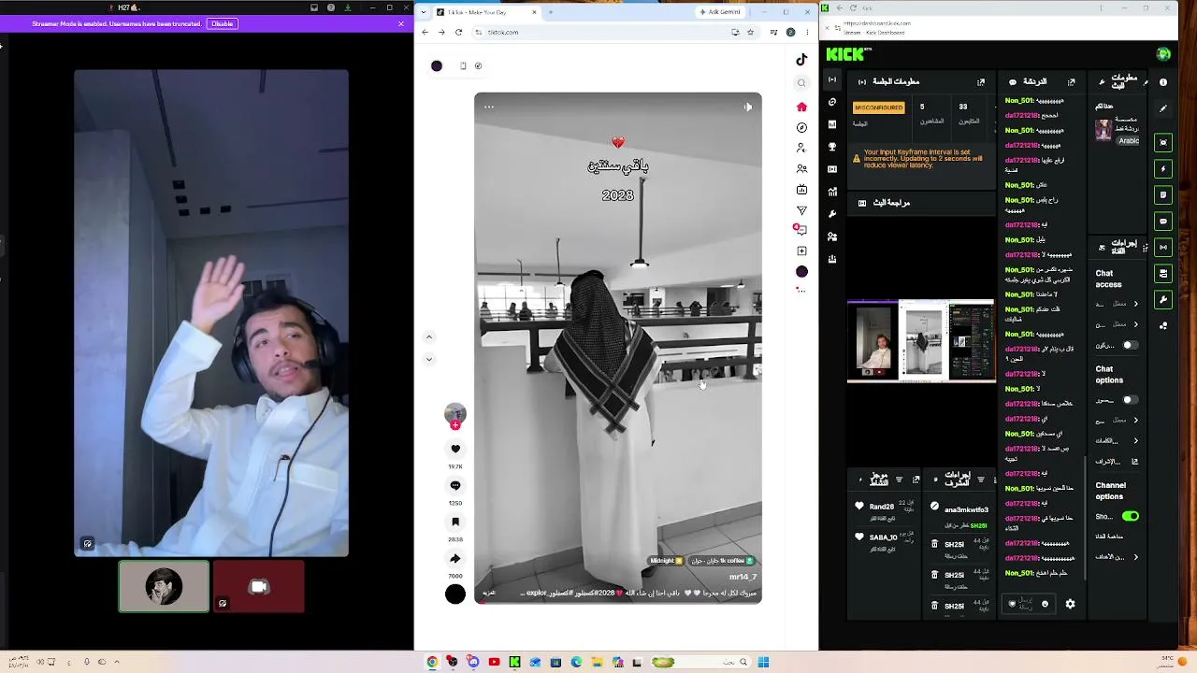Open Kick chat settings gear icon
This screenshot has width=1197, height=673.
point(1070,604)
